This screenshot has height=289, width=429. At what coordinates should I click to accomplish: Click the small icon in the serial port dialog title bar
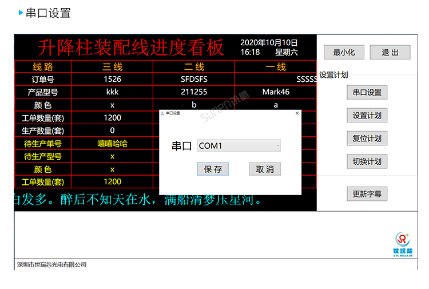click(x=162, y=113)
